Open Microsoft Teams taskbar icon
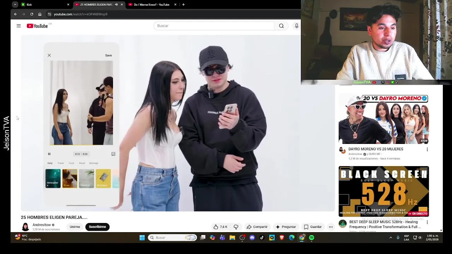 (x=222, y=238)
